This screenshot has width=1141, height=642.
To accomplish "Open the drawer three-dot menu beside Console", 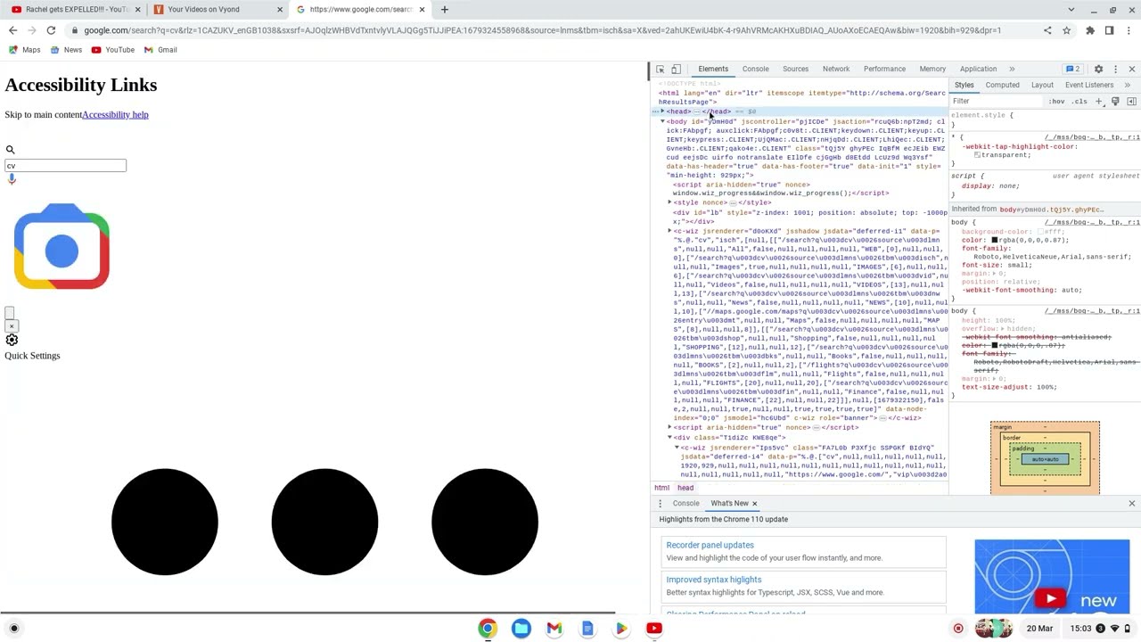I will 661,504.
